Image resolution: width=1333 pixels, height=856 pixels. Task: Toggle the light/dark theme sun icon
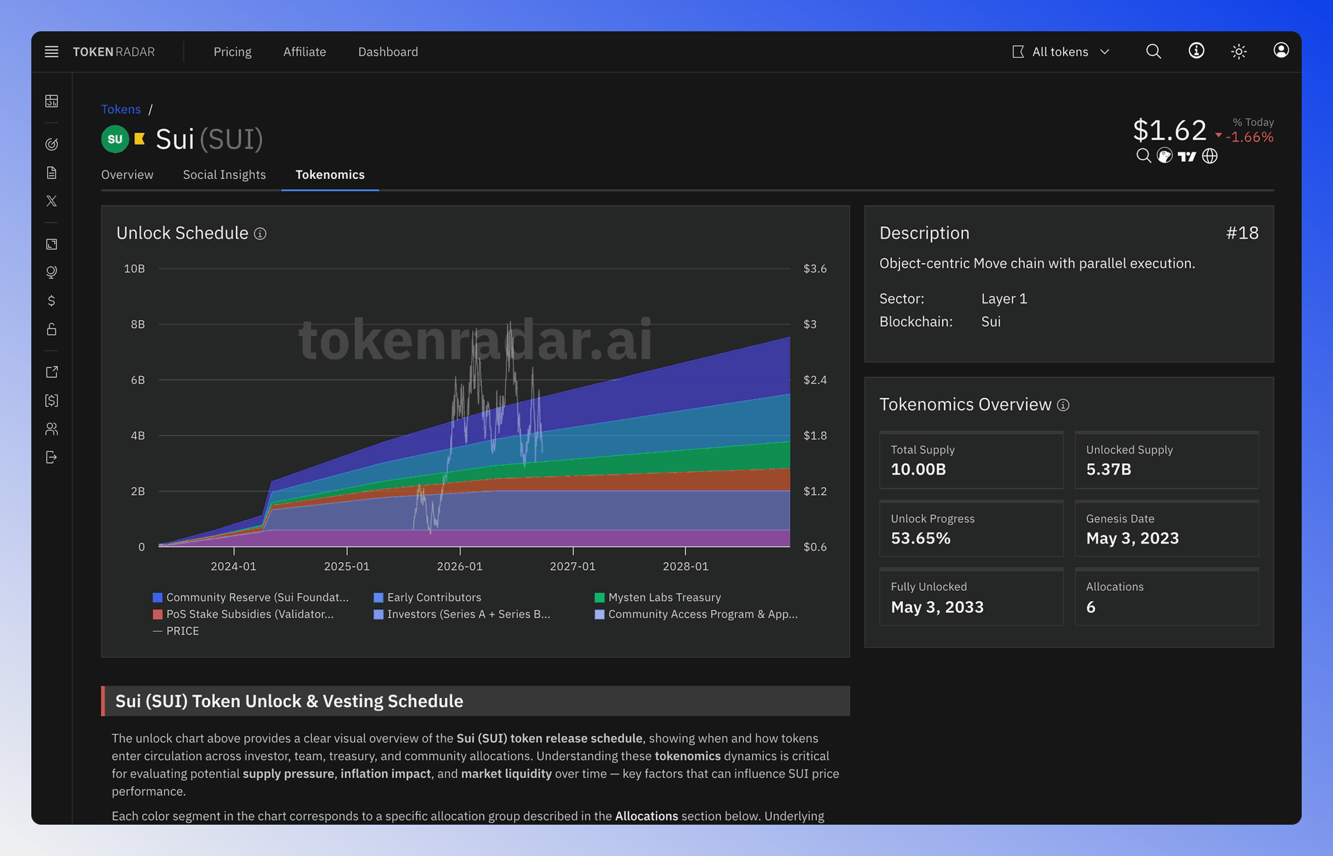point(1239,51)
